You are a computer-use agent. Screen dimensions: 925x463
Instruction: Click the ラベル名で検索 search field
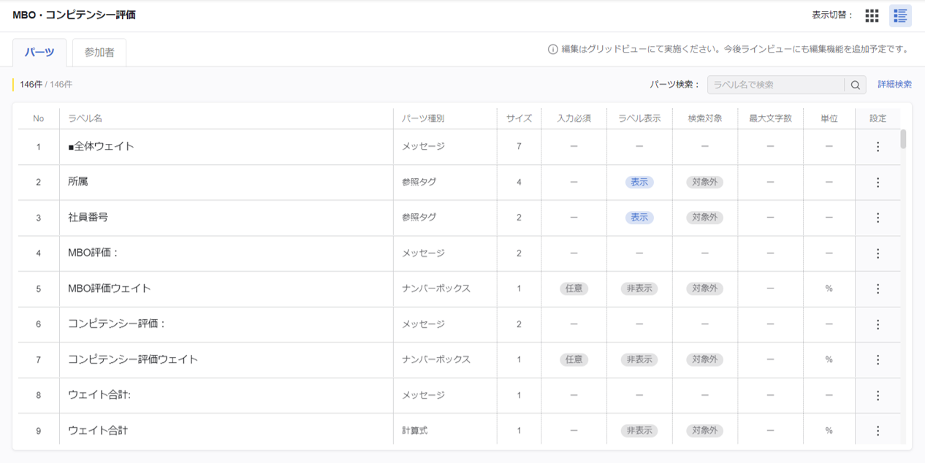click(774, 85)
